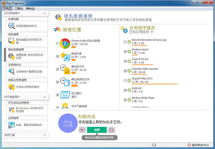This screenshot has width=215, height=149.
Task: Click the quick check magnifier icon
Action: coord(11,26)
